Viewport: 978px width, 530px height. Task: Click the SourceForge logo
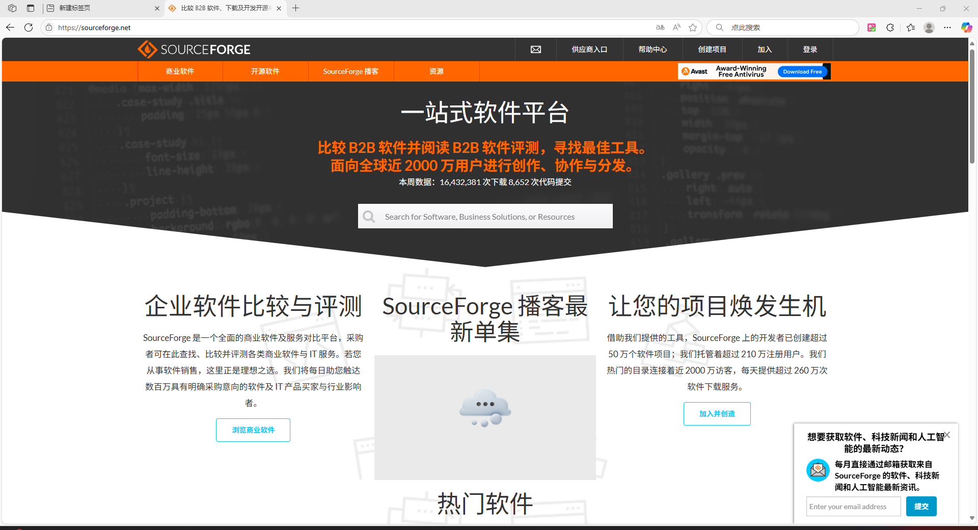(x=194, y=49)
